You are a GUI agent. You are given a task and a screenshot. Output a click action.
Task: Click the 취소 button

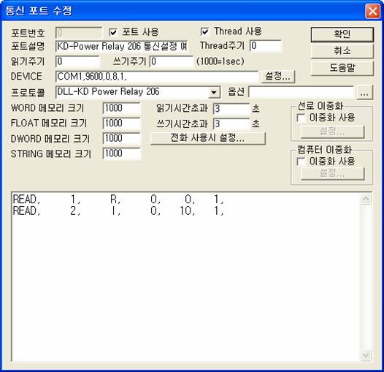coord(342,51)
